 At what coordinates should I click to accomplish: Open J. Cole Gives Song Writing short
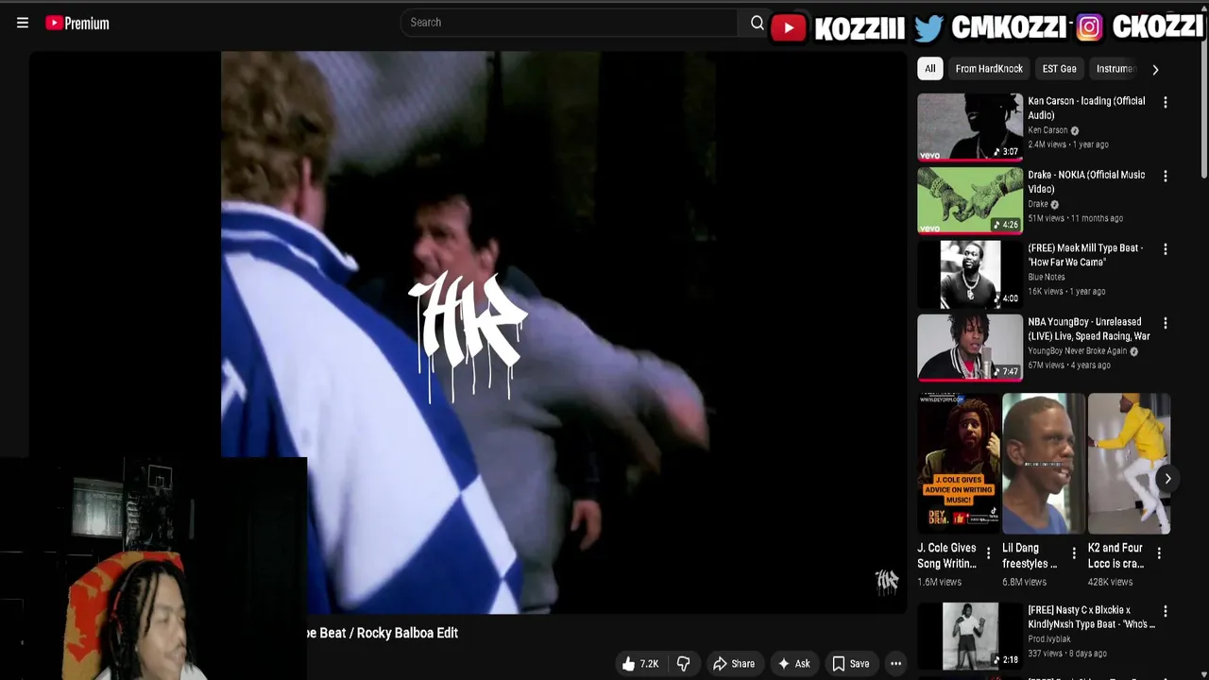tap(959, 464)
